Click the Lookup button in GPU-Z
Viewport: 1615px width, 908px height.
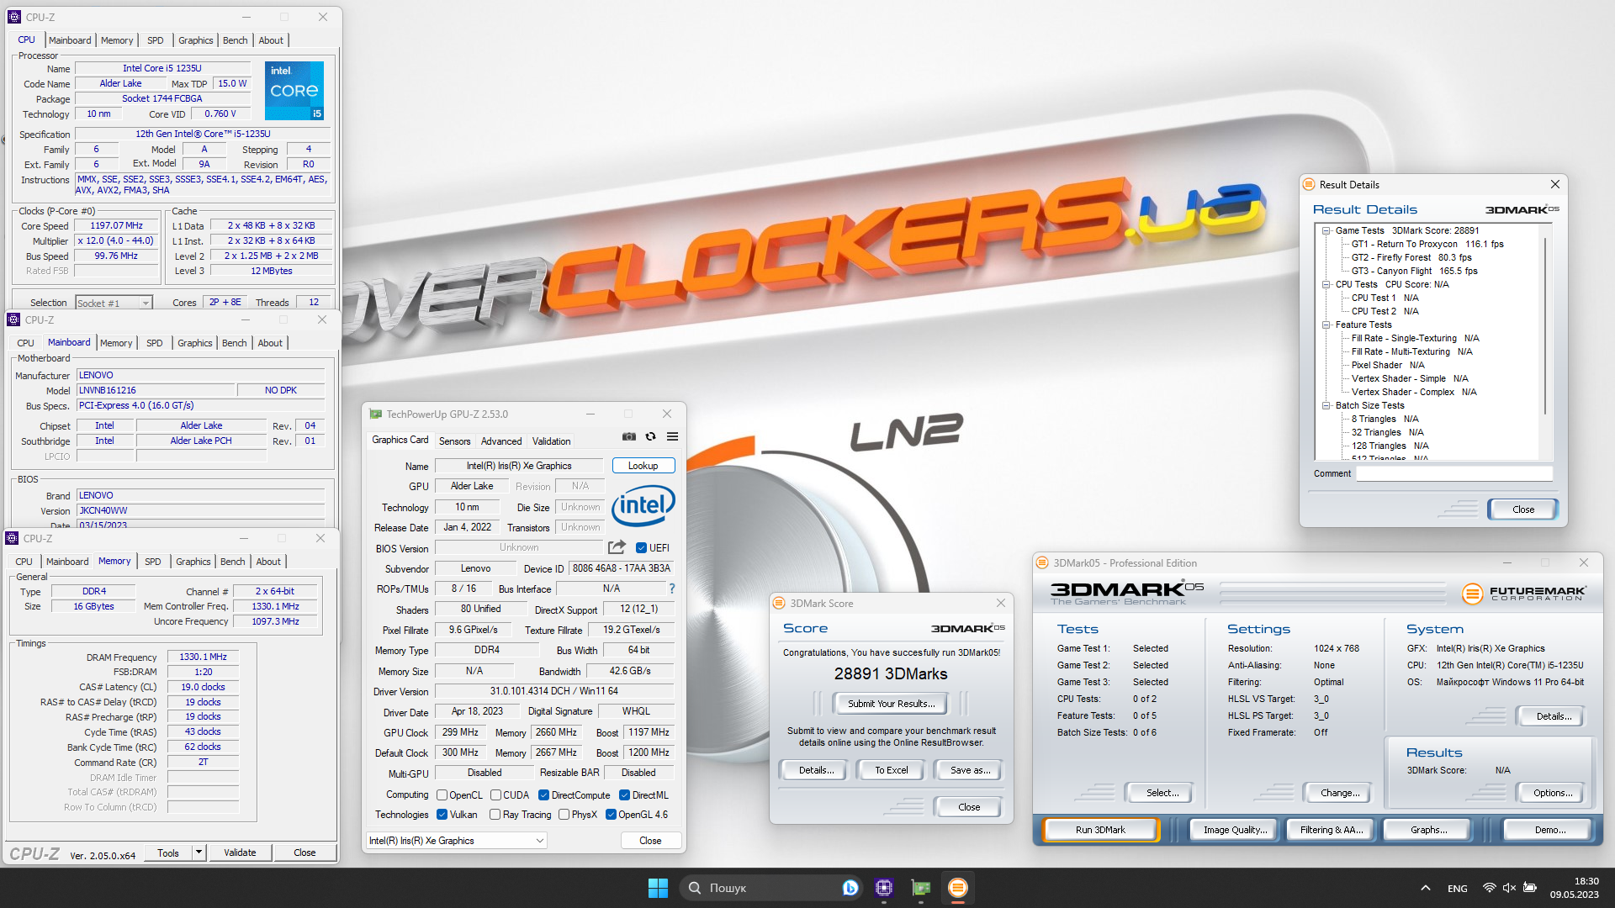(643, 466)
